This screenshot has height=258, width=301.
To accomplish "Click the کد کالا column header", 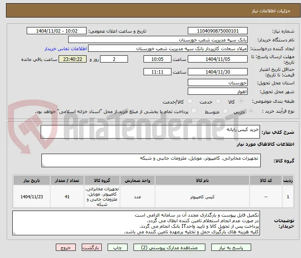I will pyautogui.click(x=266, y=180).
